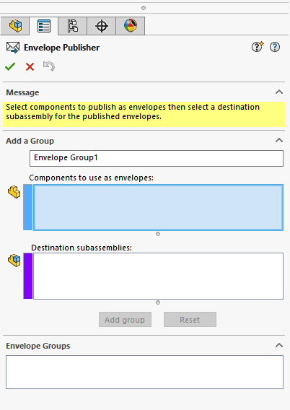The width and height of the screenshot is (290, 410).
Task: Click the grayed-out undo arrow icon
Action: [x=49, y=66]
